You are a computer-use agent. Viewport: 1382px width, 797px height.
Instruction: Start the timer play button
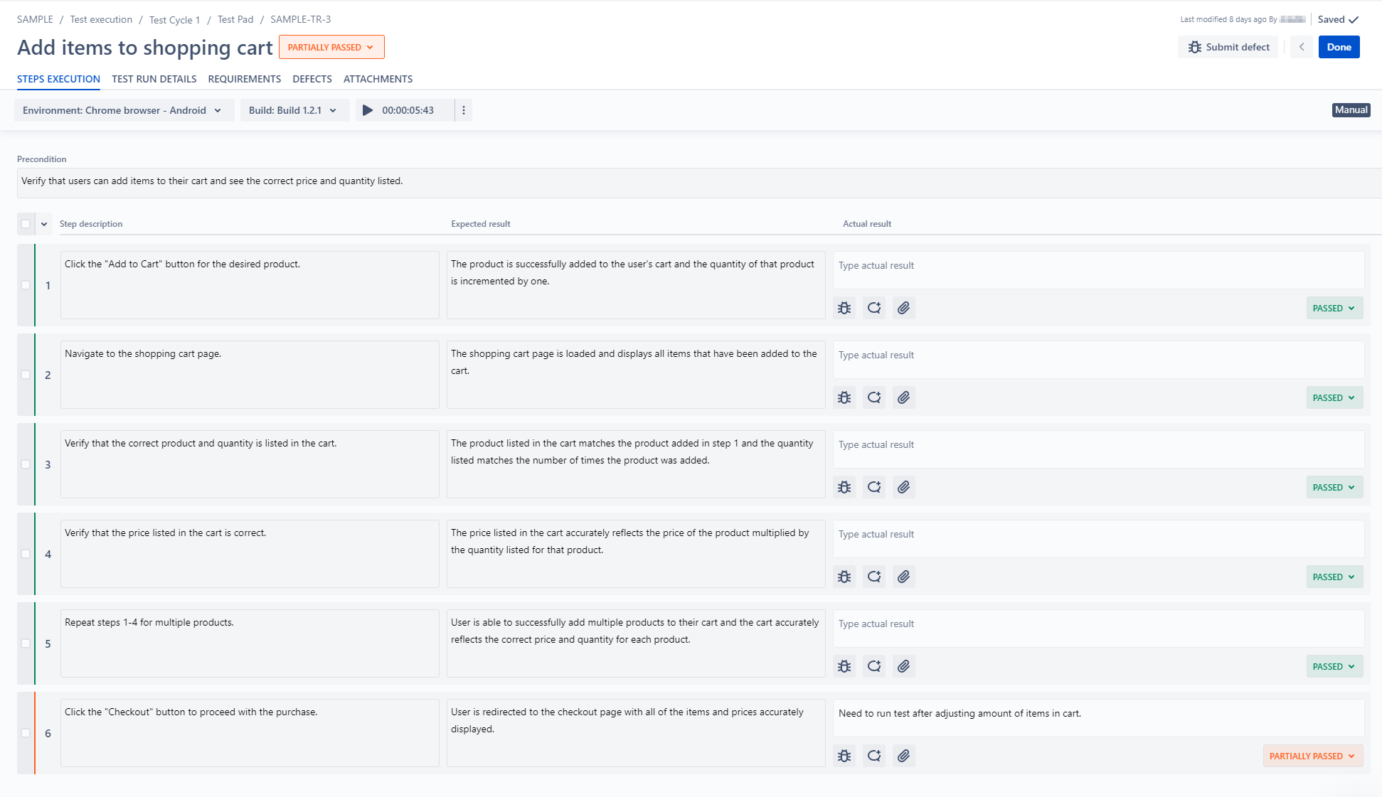(368, 110)
